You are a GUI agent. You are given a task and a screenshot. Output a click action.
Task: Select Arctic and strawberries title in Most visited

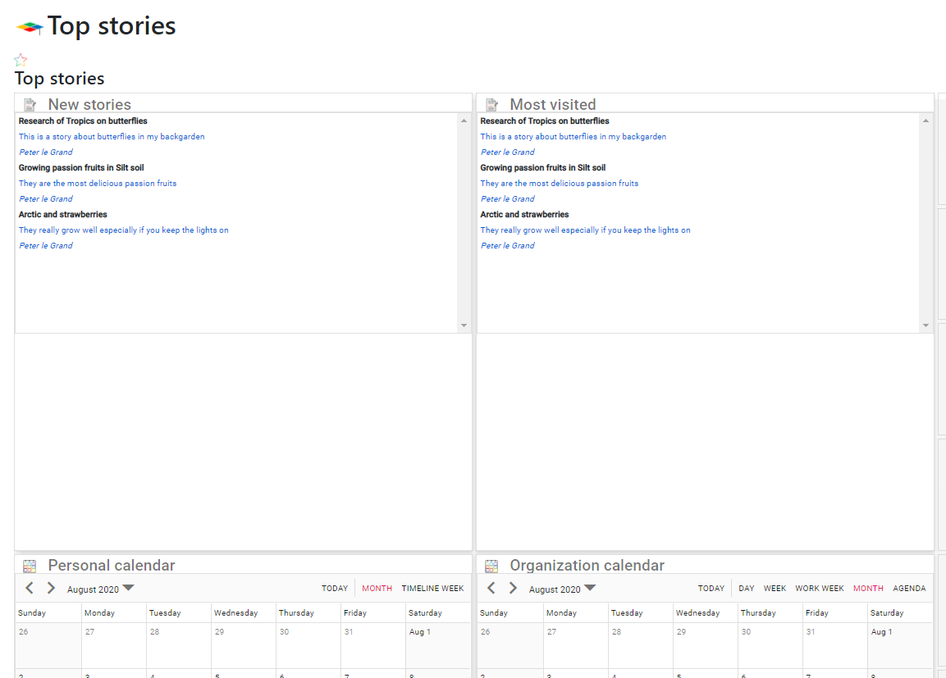click(524, 215)
